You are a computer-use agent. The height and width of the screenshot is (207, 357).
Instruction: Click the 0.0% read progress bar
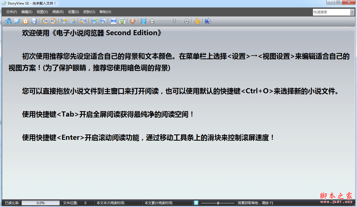[x=41, y=203]
